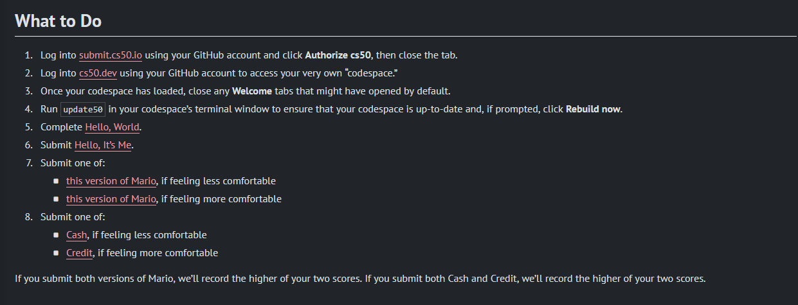The width and height of the screenshot is (798, 305).
Task: Click the closing paragraph about higher scores
Action: (x=360, y=279)
